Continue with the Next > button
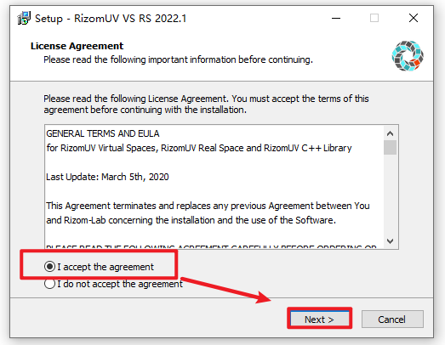Screen dimensions: 445x345 [320, 320]
